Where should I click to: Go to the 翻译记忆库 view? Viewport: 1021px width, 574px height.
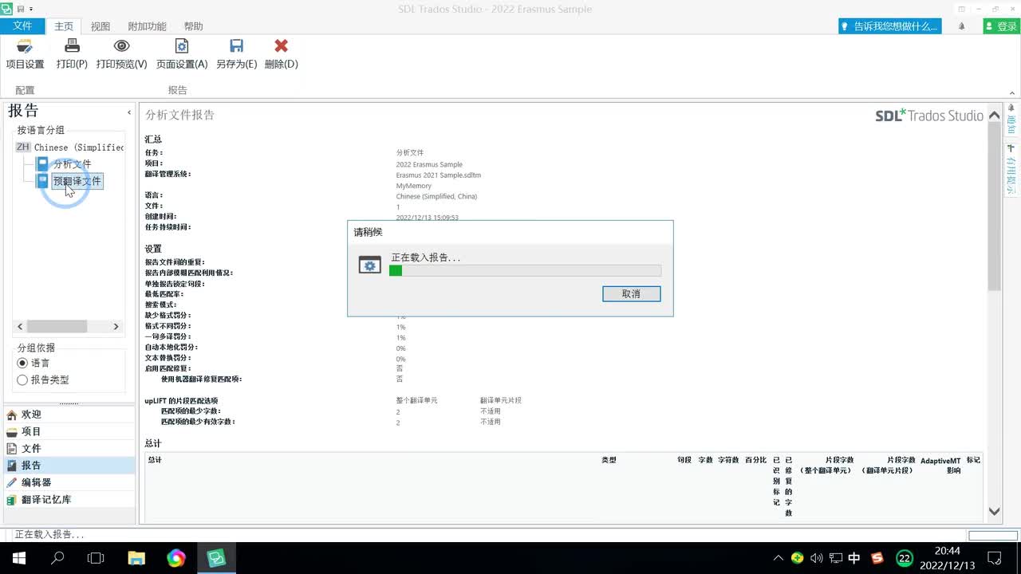coord(69,500)
